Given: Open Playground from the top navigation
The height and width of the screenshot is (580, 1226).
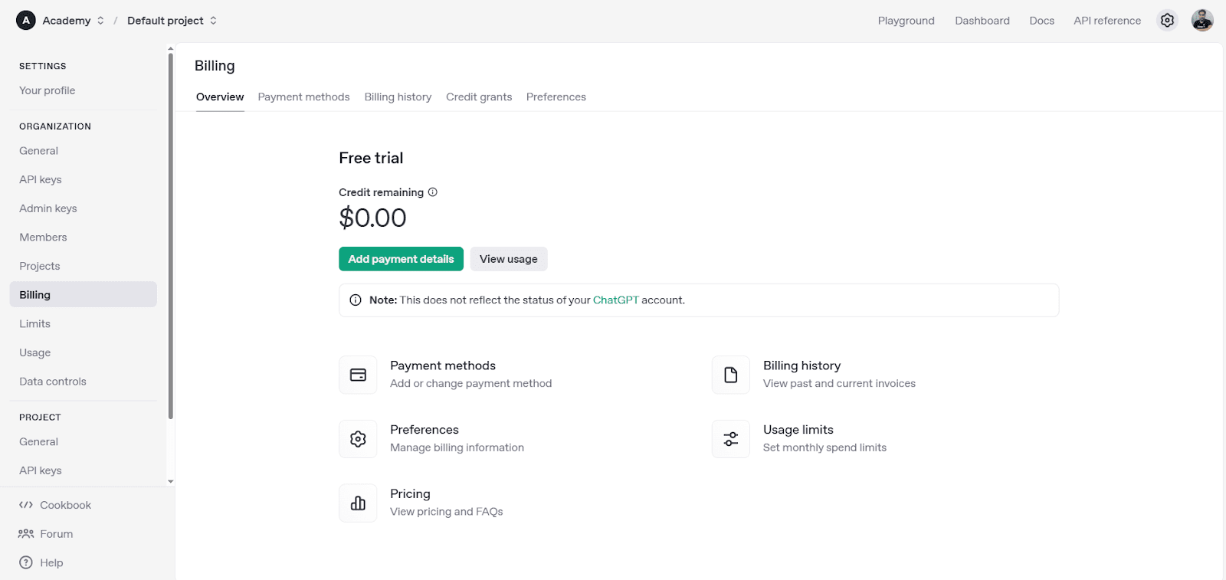Looking at the screenshot, I should click(x=906, y=21).
